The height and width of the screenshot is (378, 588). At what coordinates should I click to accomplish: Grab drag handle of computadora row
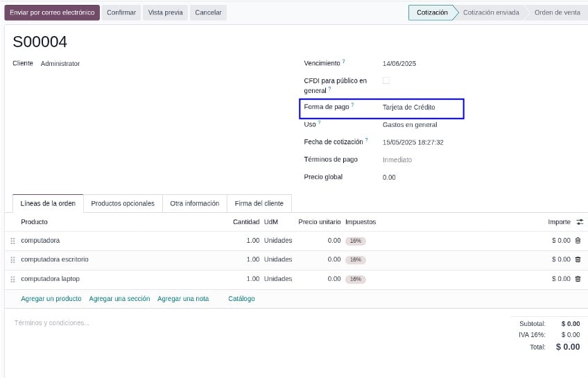(12, 241)
